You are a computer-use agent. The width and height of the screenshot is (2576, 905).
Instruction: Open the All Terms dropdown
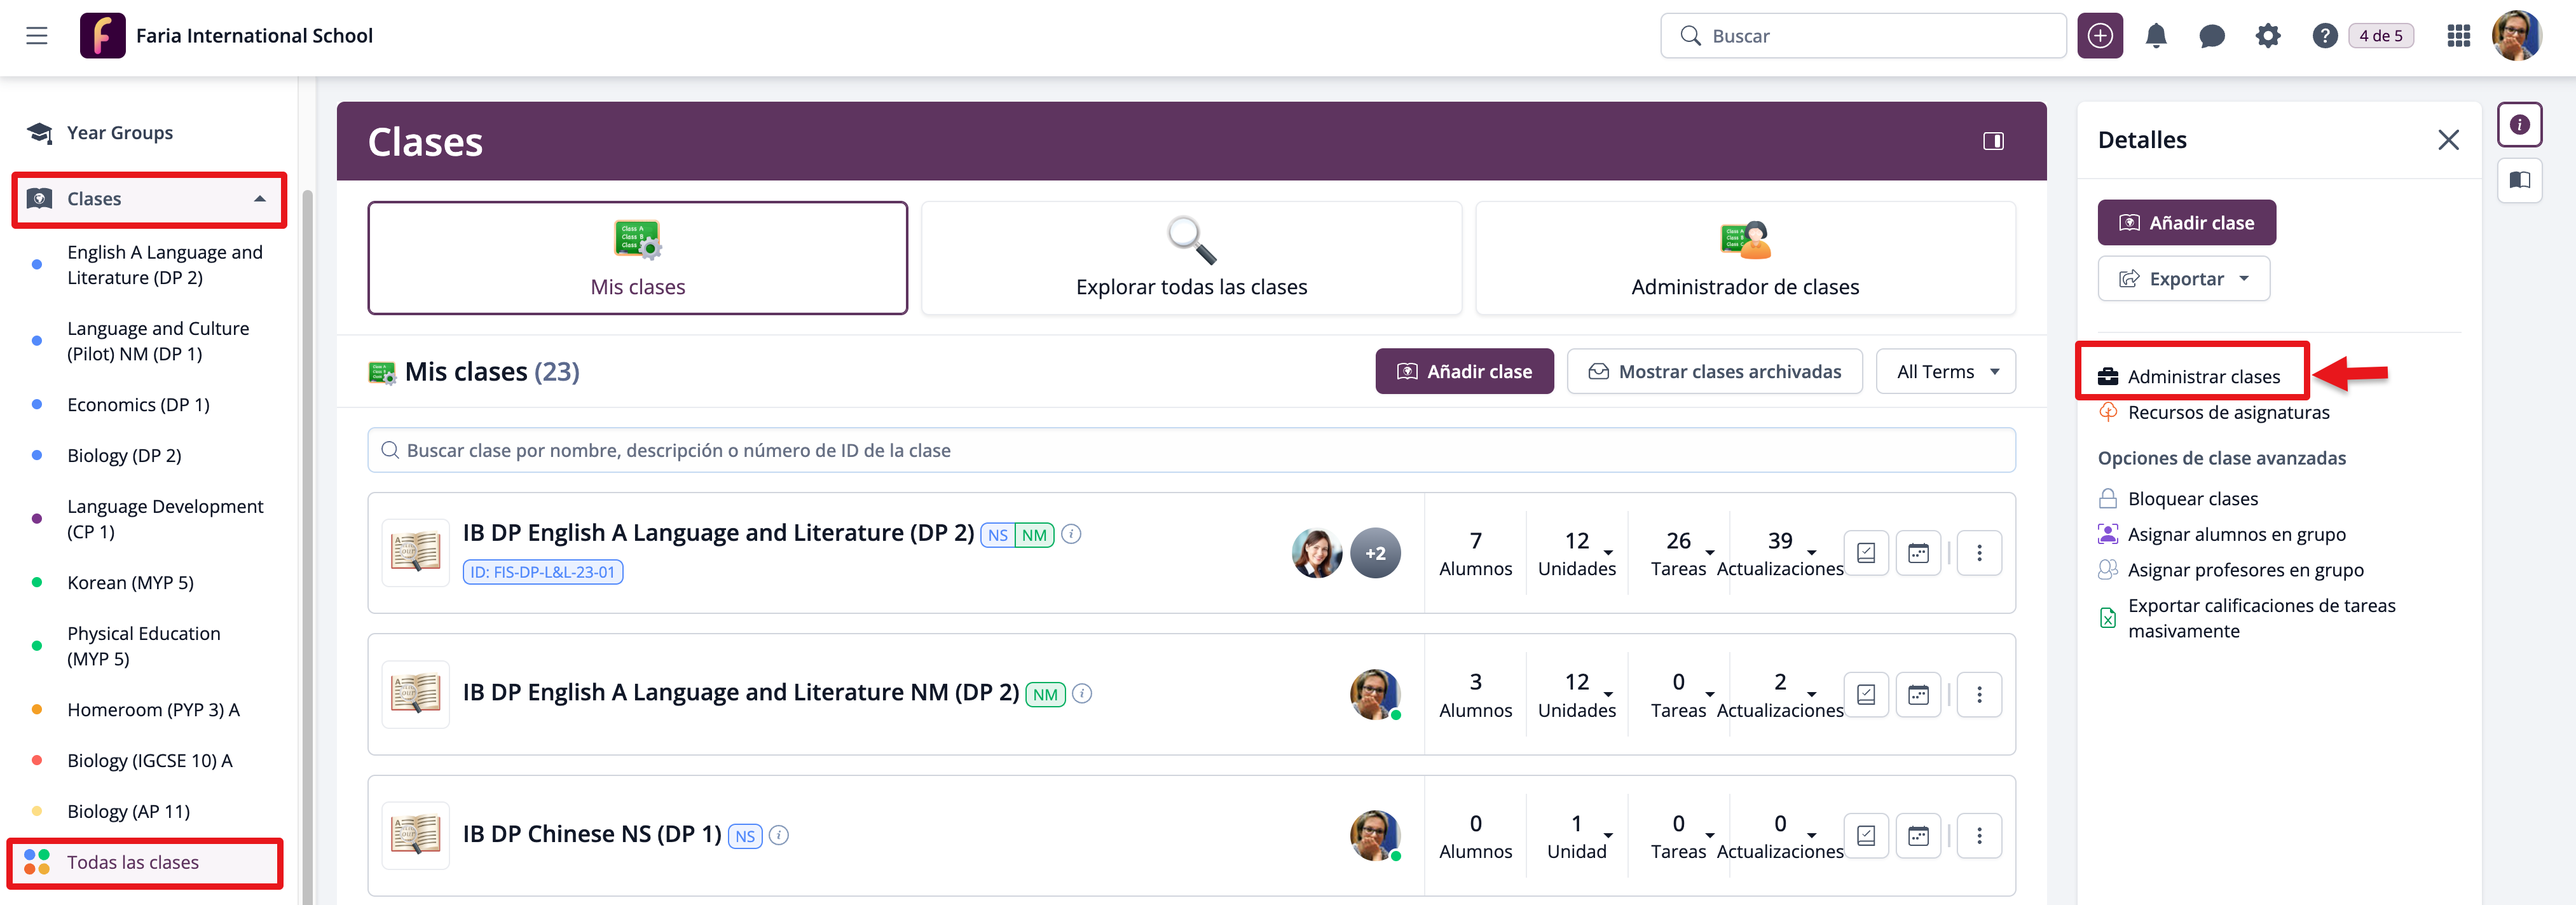point(1945,371)
